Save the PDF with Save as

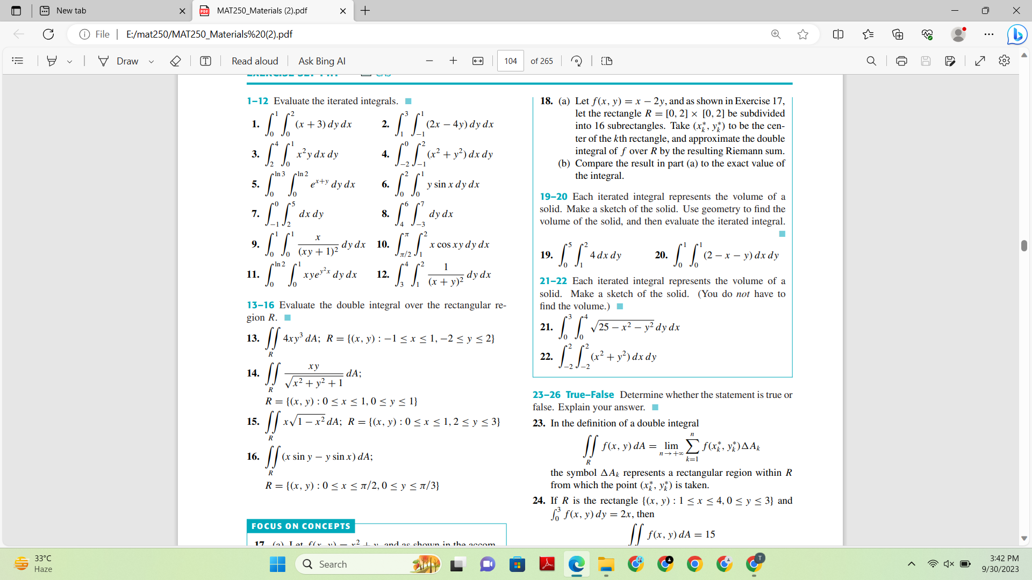(x=950, y=61)
